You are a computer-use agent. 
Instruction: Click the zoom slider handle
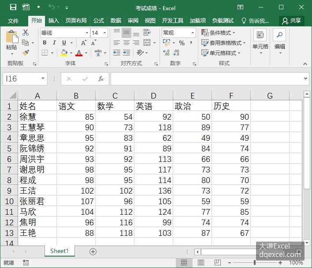tap(255, 263)
